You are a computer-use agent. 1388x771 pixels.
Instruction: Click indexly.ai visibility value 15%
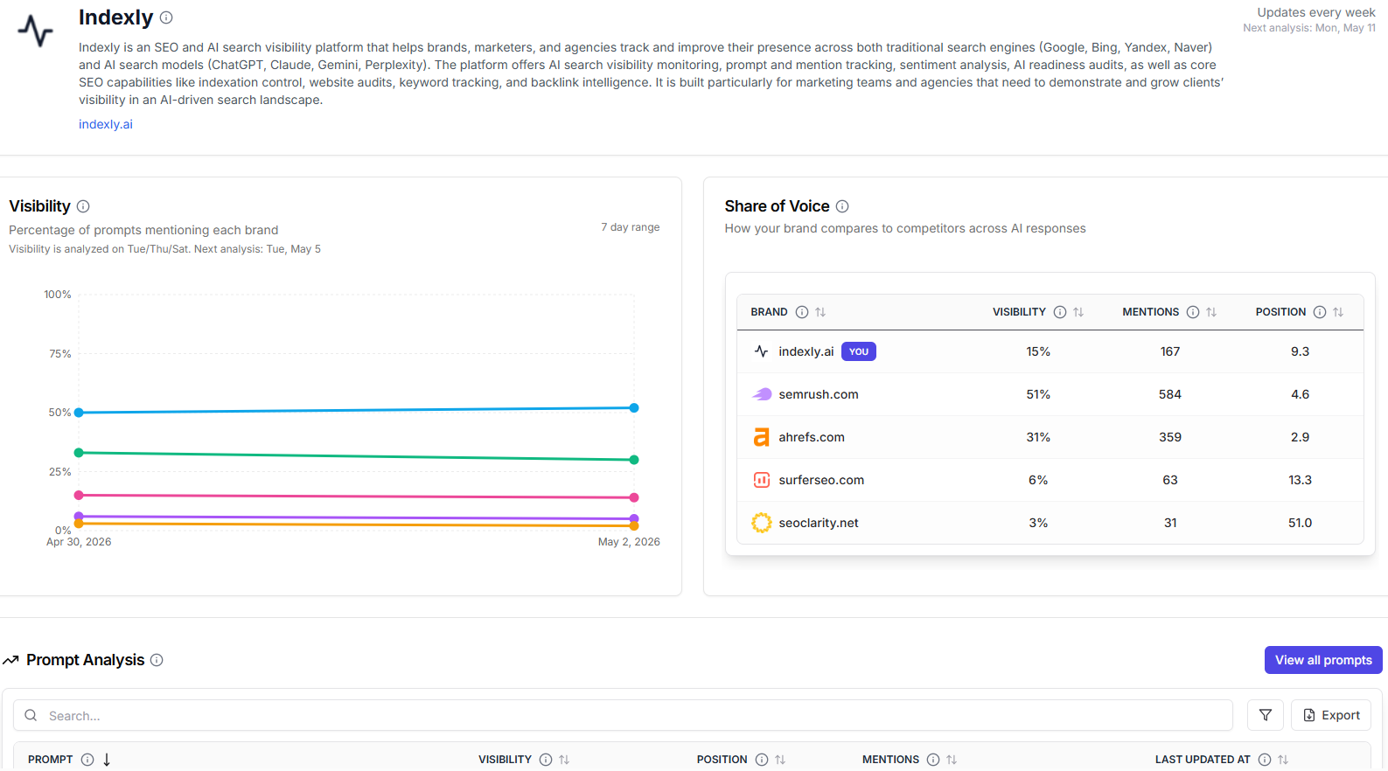click(x=1038, y=351)
